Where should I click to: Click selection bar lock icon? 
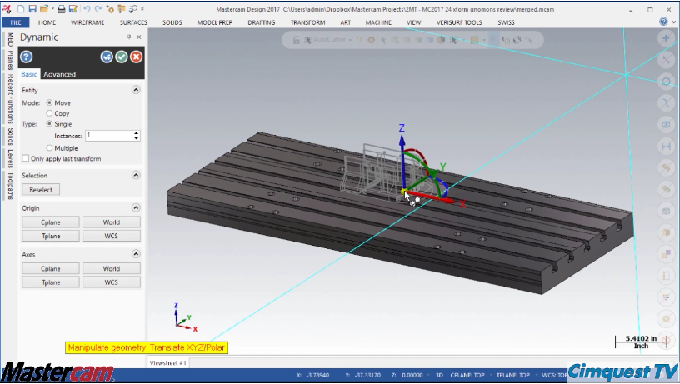(x=296, y=40)
